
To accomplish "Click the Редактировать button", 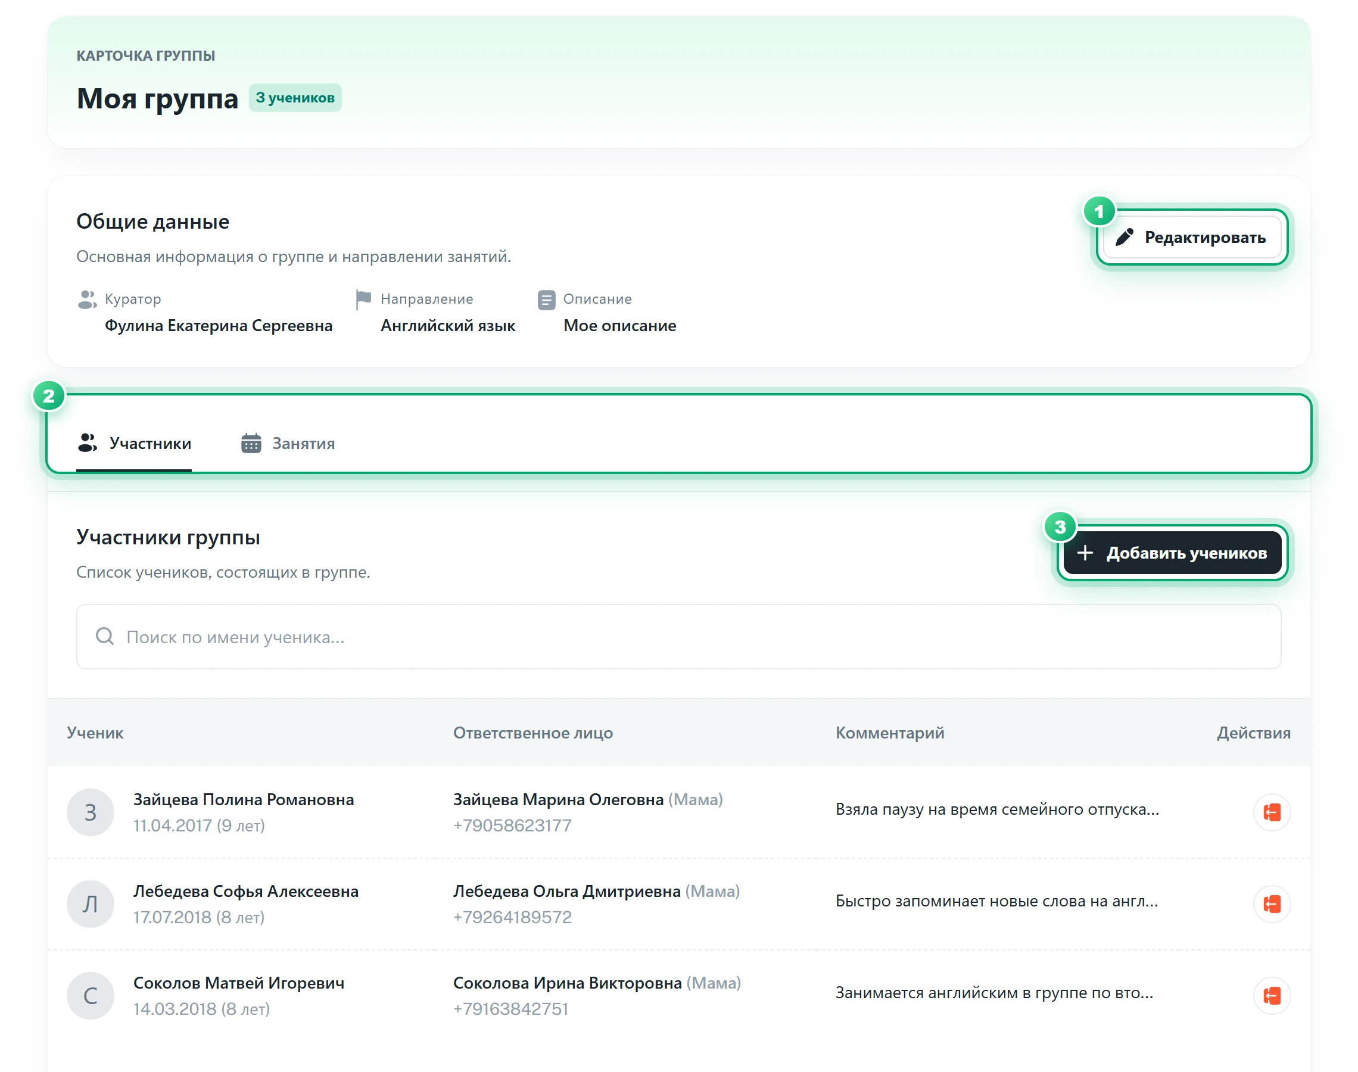I will tap(1192, 237).
